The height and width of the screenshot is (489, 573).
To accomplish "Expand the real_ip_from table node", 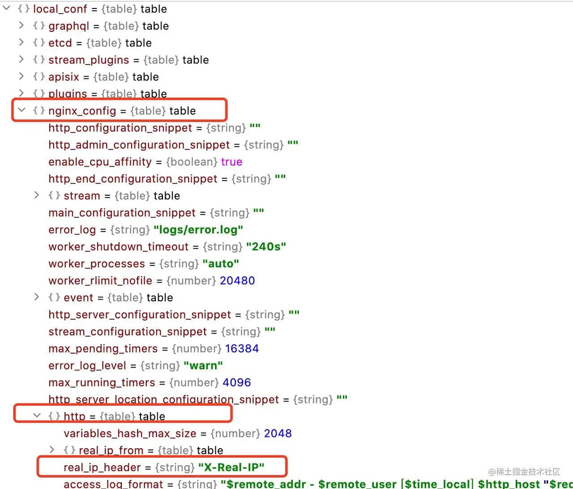I will pos(52,450).
